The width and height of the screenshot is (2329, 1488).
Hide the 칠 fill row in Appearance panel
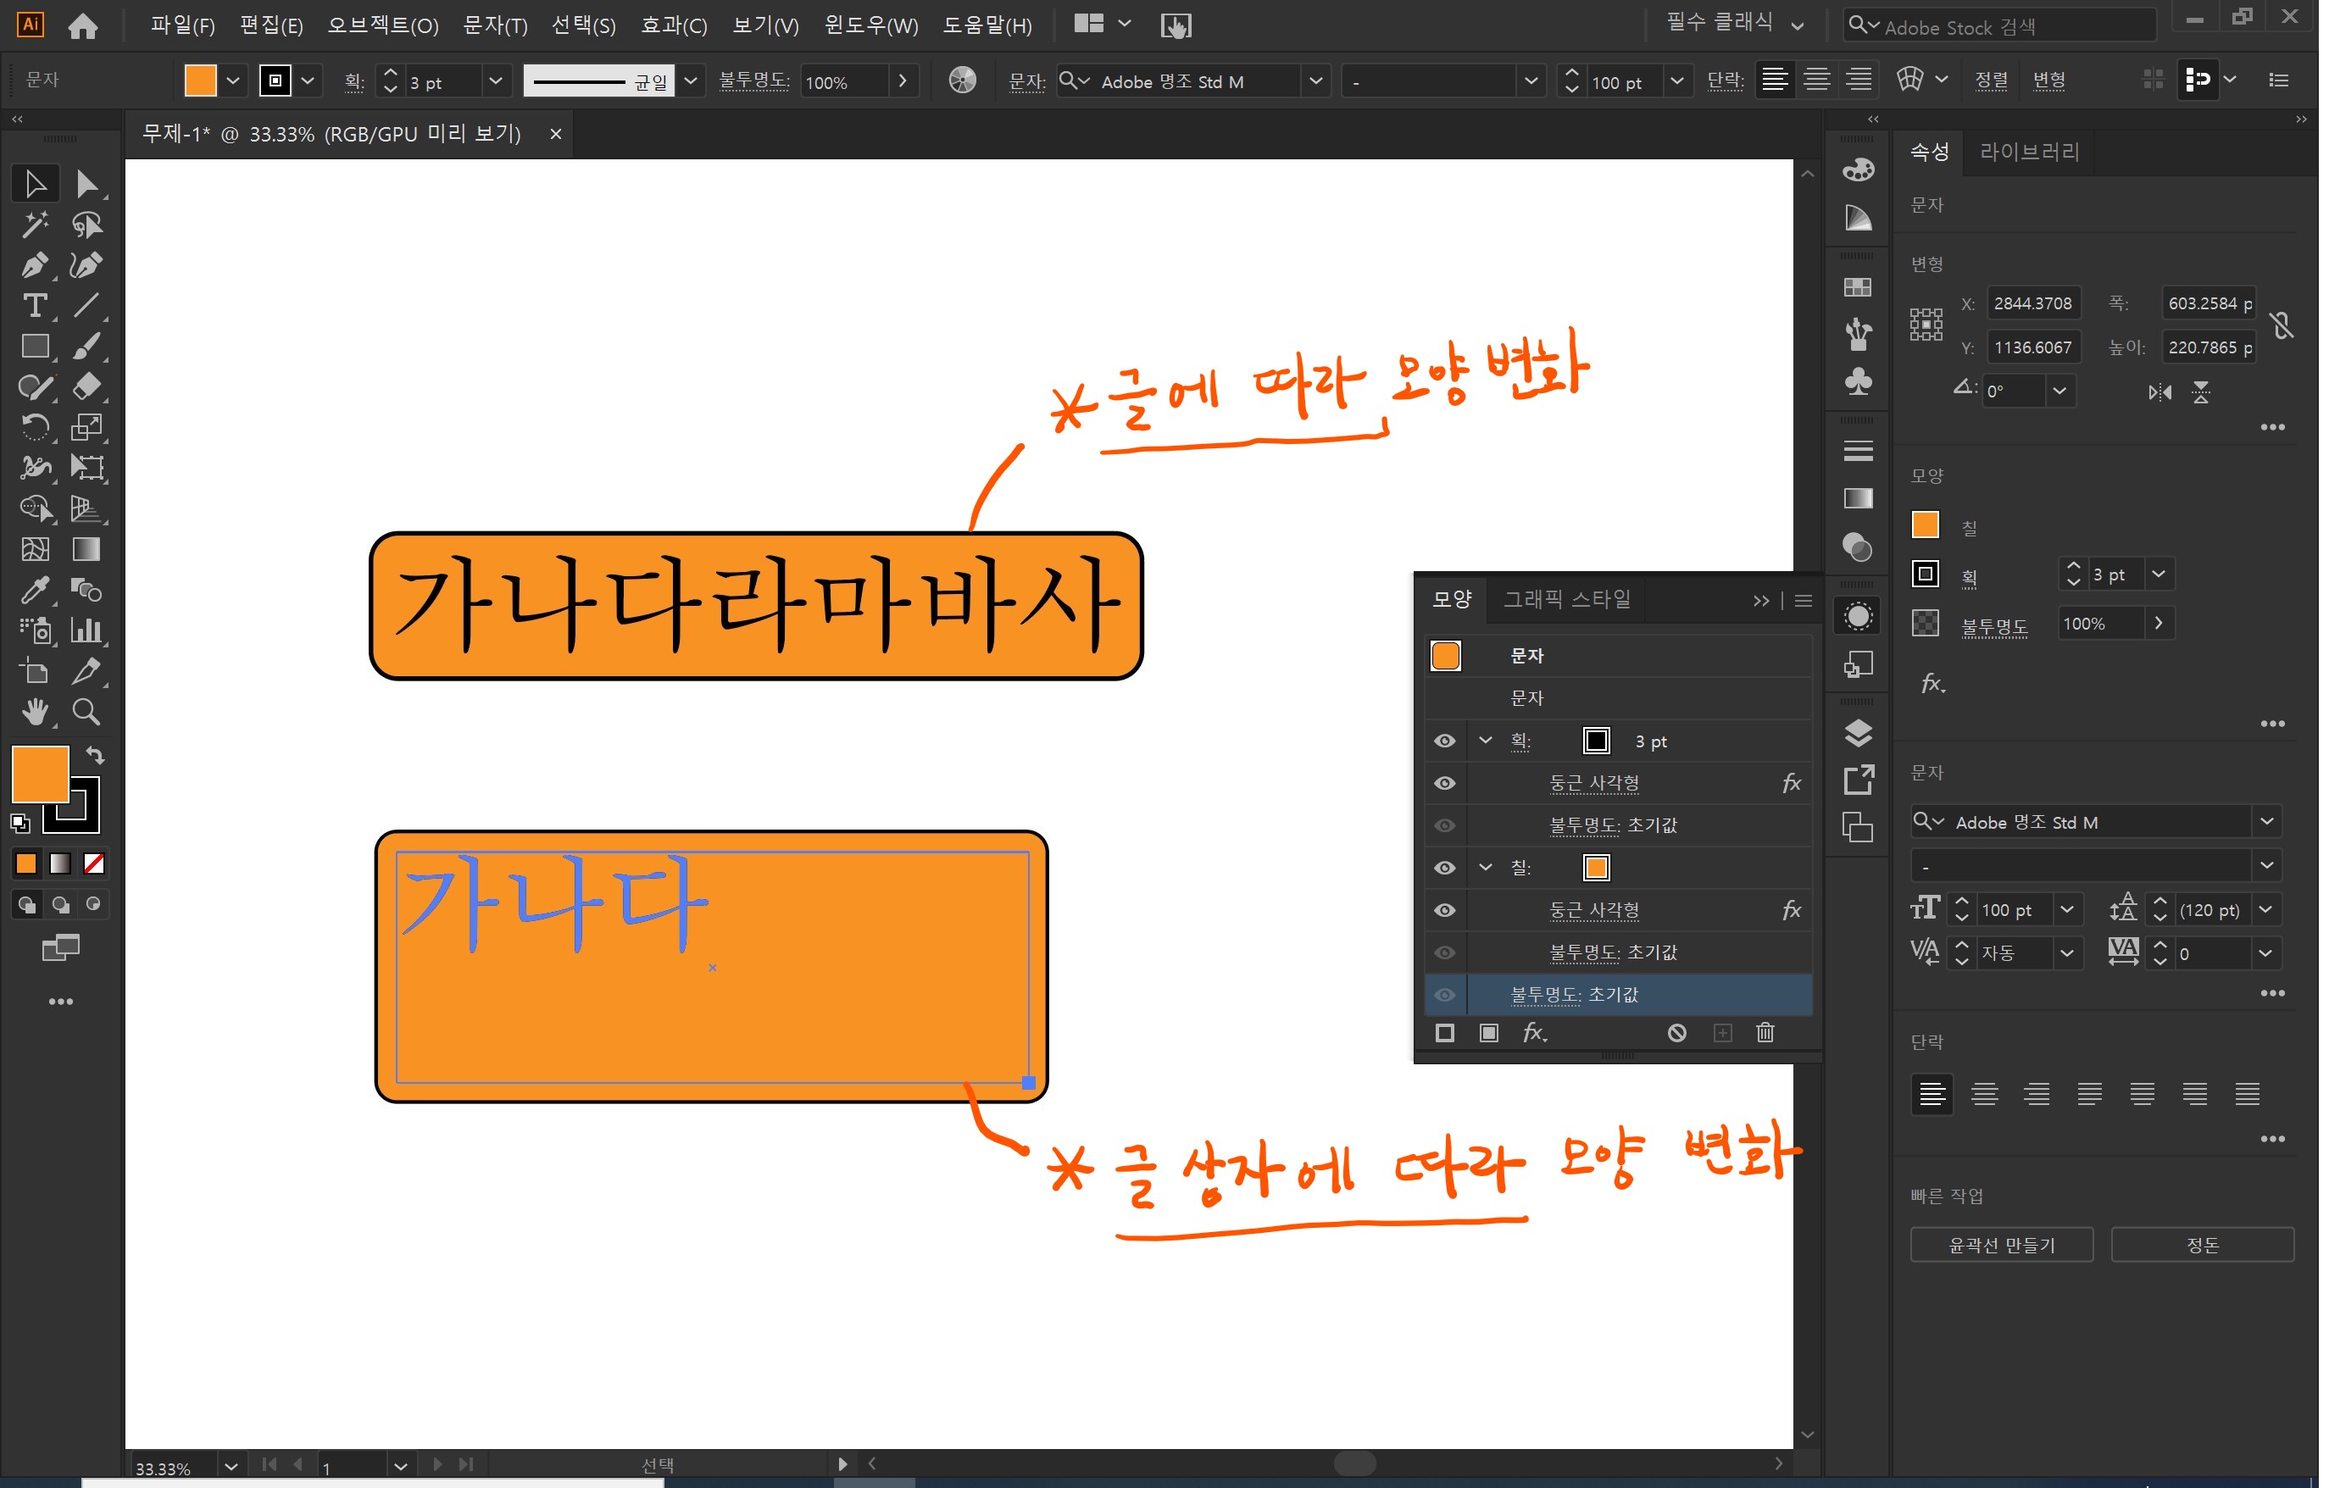(1445, 867)
